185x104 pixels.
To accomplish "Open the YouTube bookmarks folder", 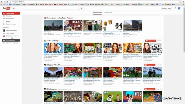I will click(x=117, y=4).
